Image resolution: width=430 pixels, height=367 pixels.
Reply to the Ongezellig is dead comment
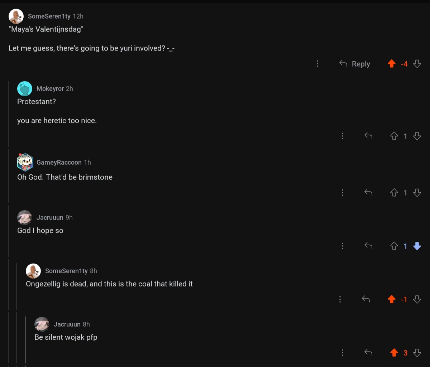[366, 299]
